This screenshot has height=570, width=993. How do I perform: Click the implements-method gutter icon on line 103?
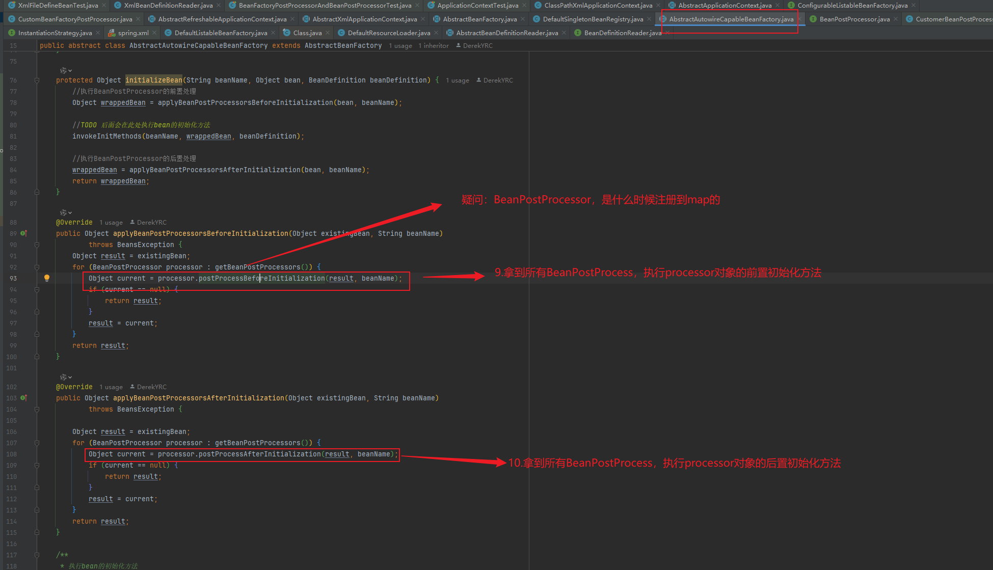pos(23,398)
